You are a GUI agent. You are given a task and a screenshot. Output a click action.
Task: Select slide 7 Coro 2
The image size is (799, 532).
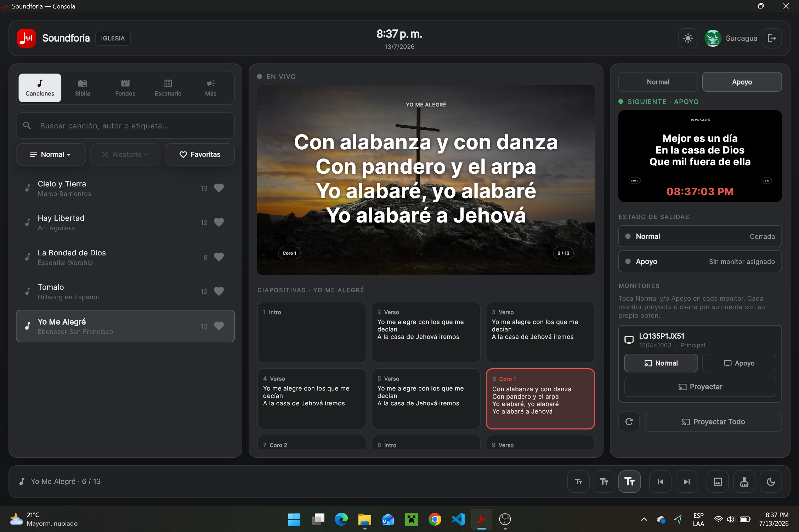(x=311, y=443)
